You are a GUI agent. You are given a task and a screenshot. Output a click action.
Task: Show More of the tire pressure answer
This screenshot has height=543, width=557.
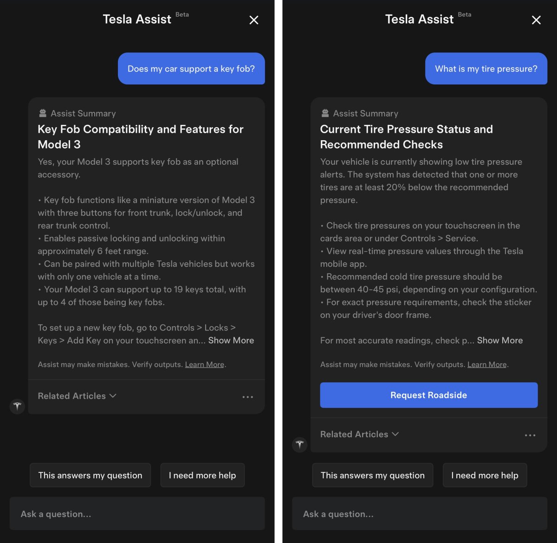500,340
